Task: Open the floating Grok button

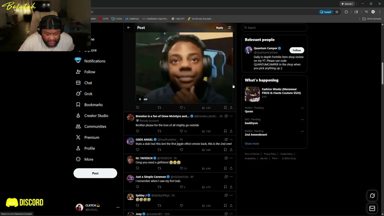Action: tap(372, 196)
